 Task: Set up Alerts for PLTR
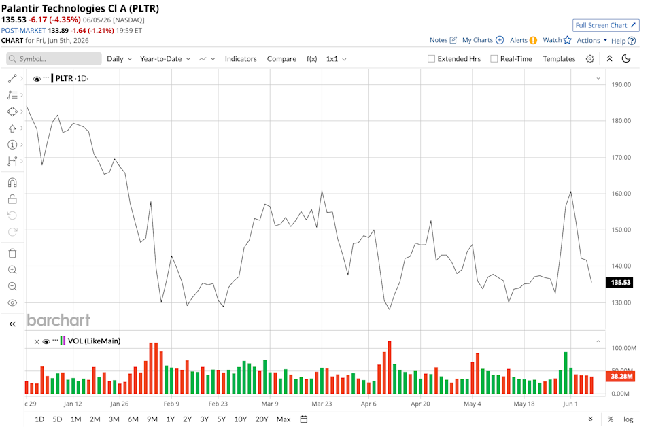point(523,40)
